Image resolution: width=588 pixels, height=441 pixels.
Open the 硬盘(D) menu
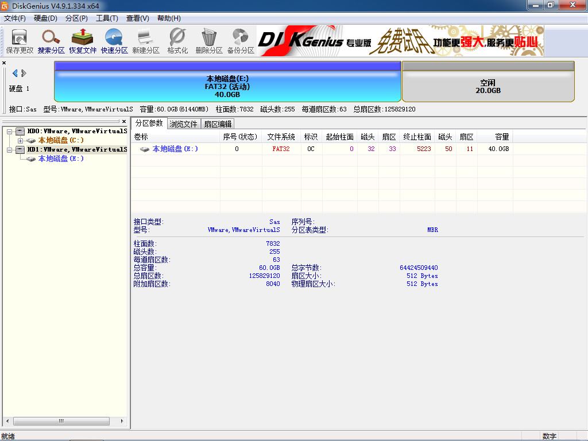[x=45, y=18]
